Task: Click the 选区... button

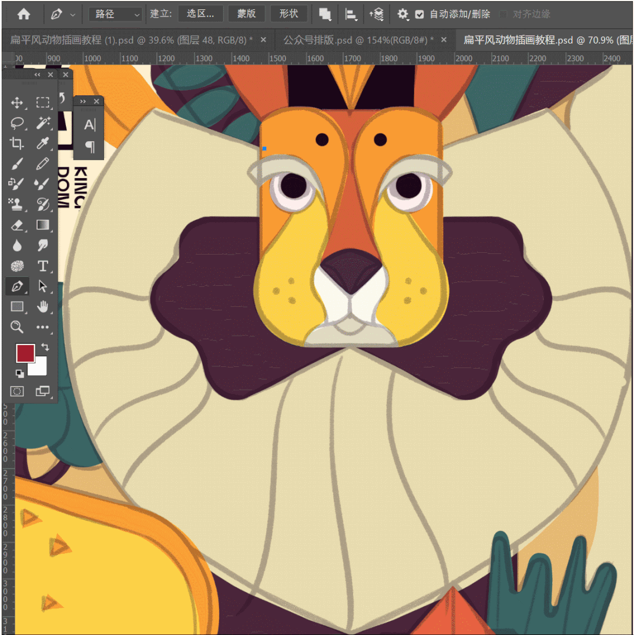Action: [200, 14]
